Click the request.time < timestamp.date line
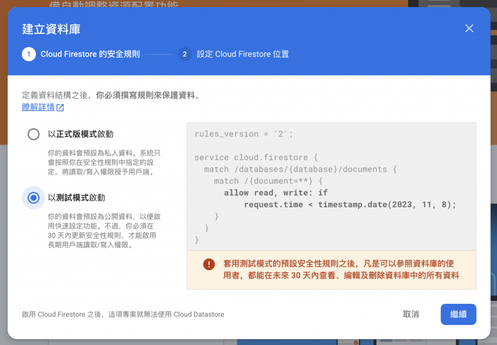The image size is (497, 345). [350, 204]
